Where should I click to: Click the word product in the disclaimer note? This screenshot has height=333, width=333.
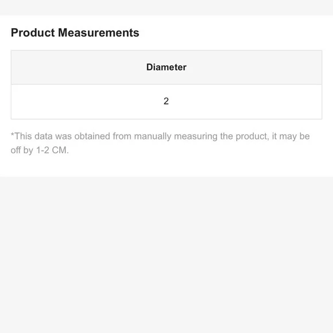point(252,136)
